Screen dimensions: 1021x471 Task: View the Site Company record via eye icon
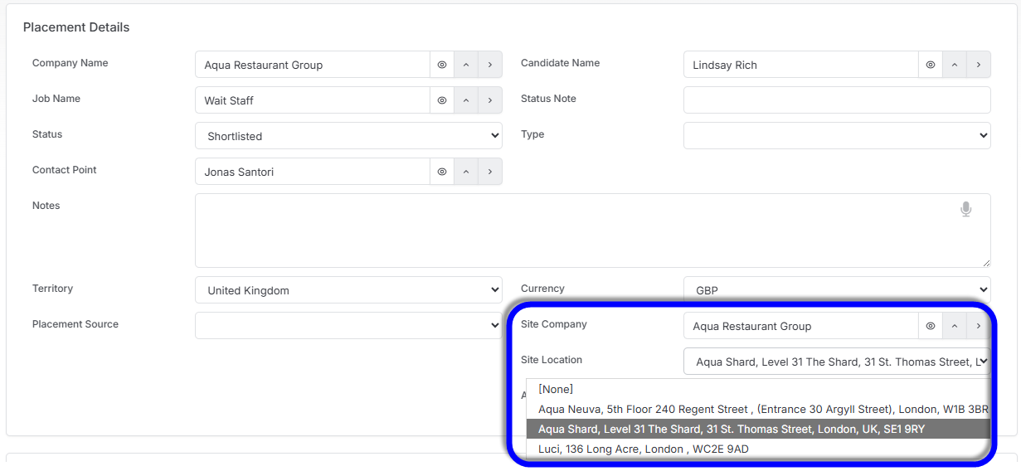[931, 326]
